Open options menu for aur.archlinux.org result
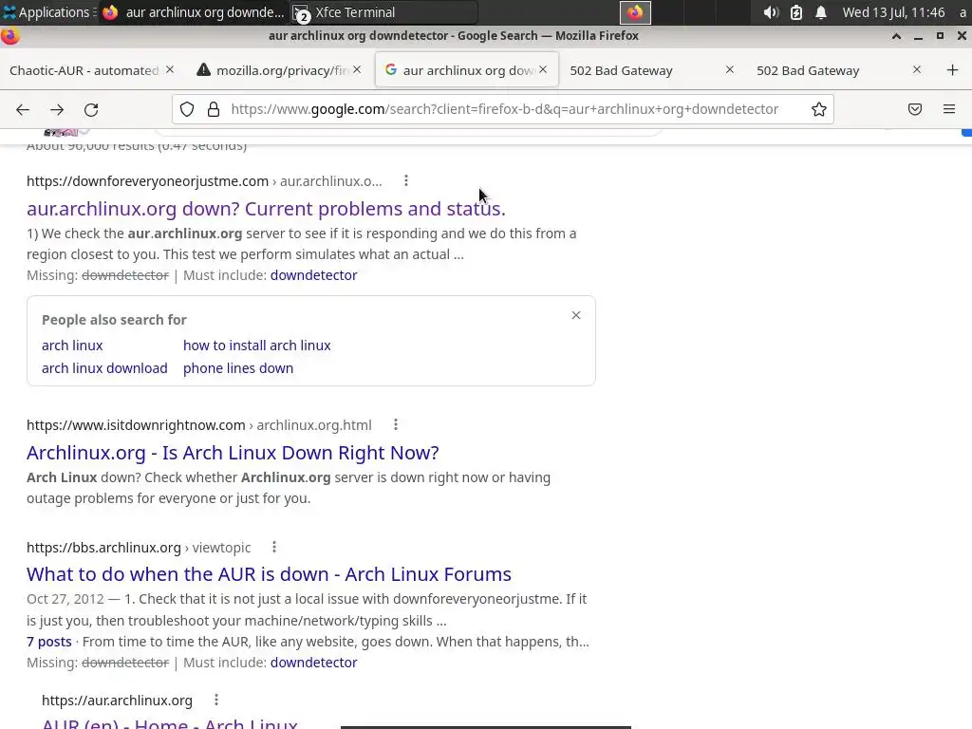Image resolution: width=972 pixels, height=729 pixels. pyautogui.click(x=215, y=700)
